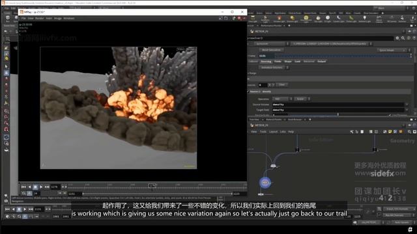Open the parameter pane gear menu
Screen dimensions: 417x234
click(x=397, y=38)
